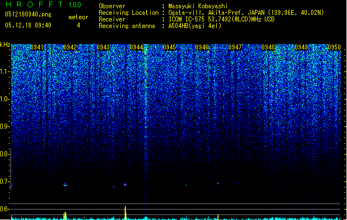The height and width of the screenshot is (220, 347).
Task: Click the yellow intensity spike below 0942
Action: click(x=65, y=216)
